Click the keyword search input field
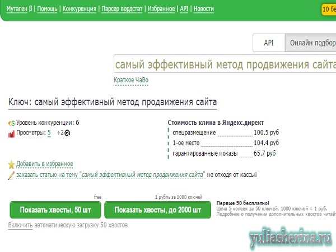Screen dimensions: 336x252 click(x=225, y=64)
